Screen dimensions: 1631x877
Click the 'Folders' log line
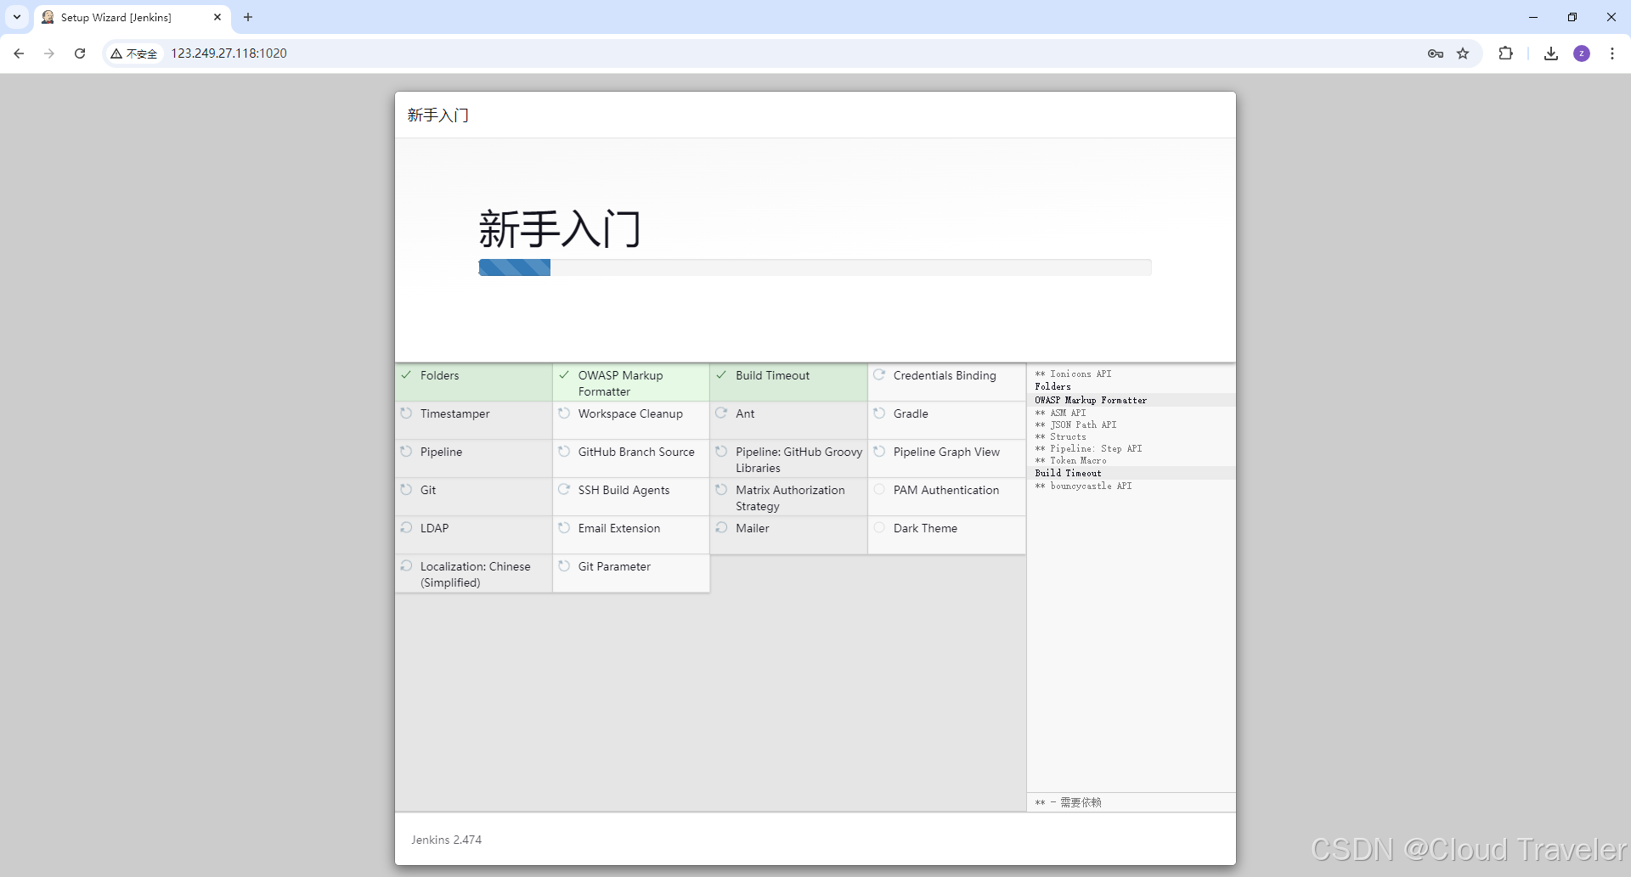click(1053, 386)
